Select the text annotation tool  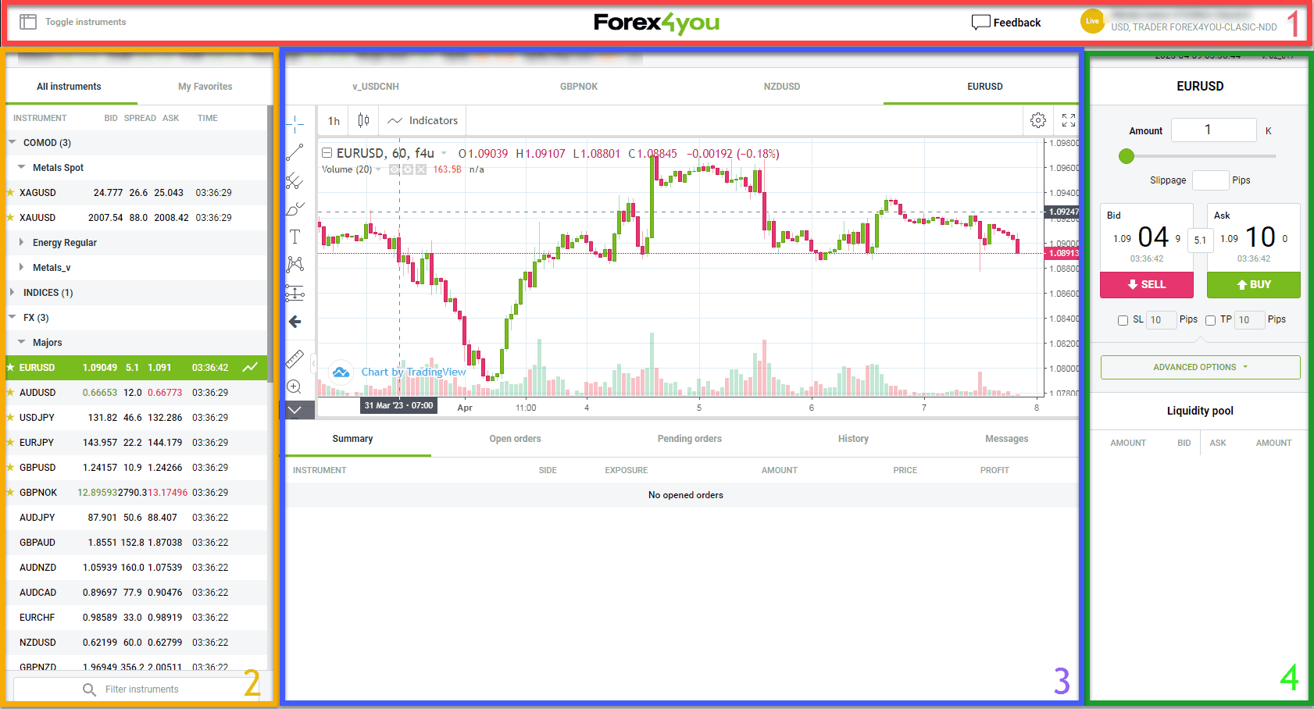295,237
